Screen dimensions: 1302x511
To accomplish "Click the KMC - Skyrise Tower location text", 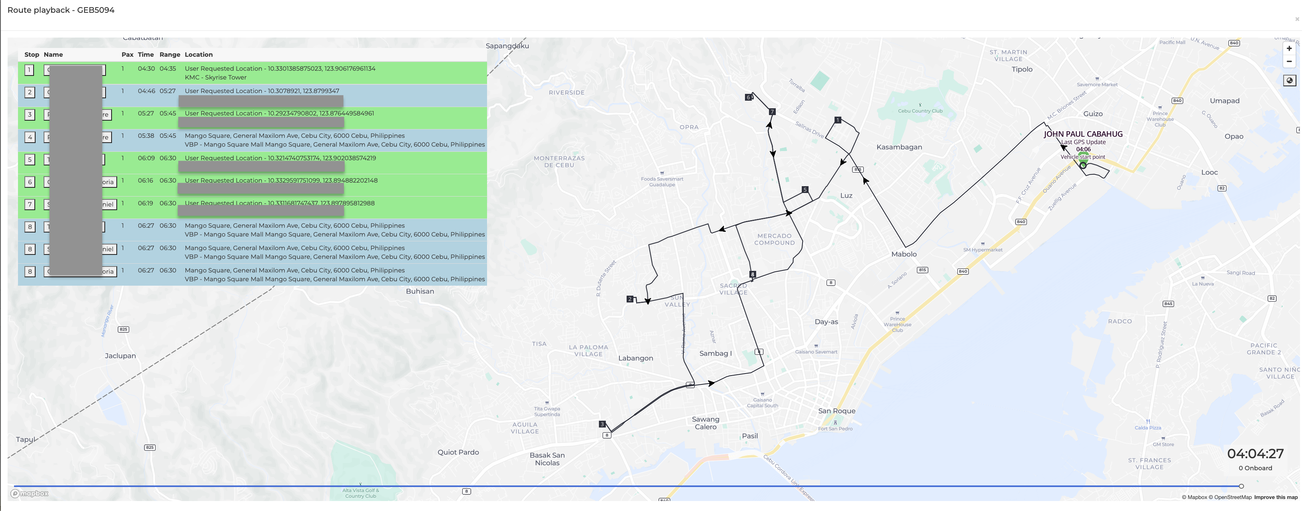I will [x=216, y=77].
